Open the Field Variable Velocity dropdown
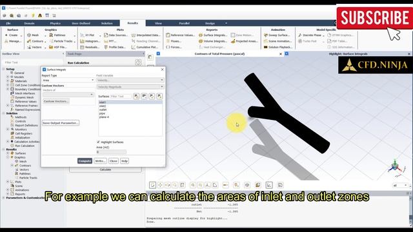This screenshot has width=413, height=232. click(130, 80)
